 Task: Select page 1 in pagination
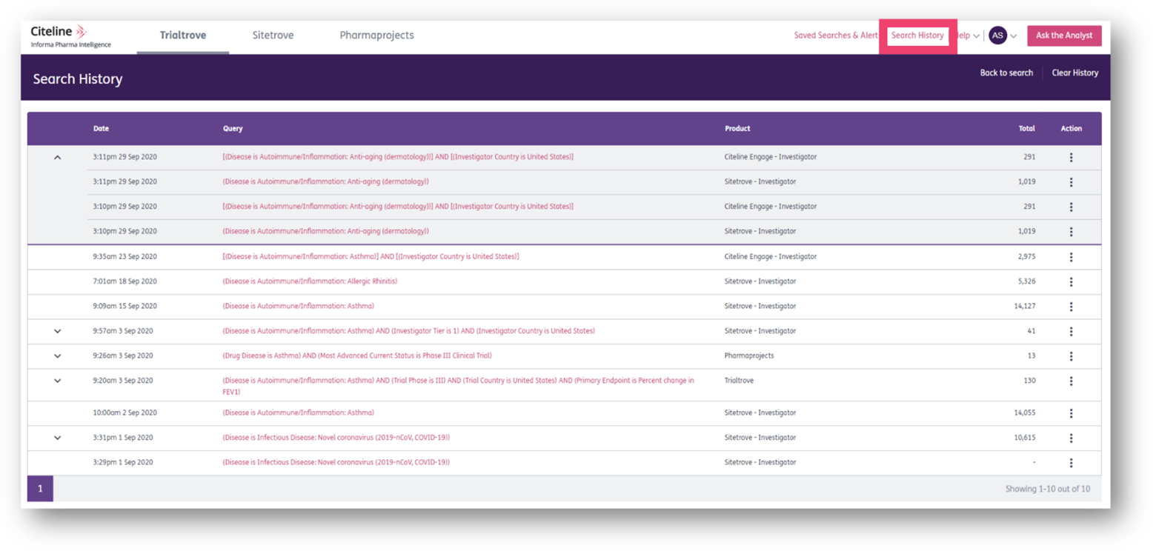tap(39, 488)
